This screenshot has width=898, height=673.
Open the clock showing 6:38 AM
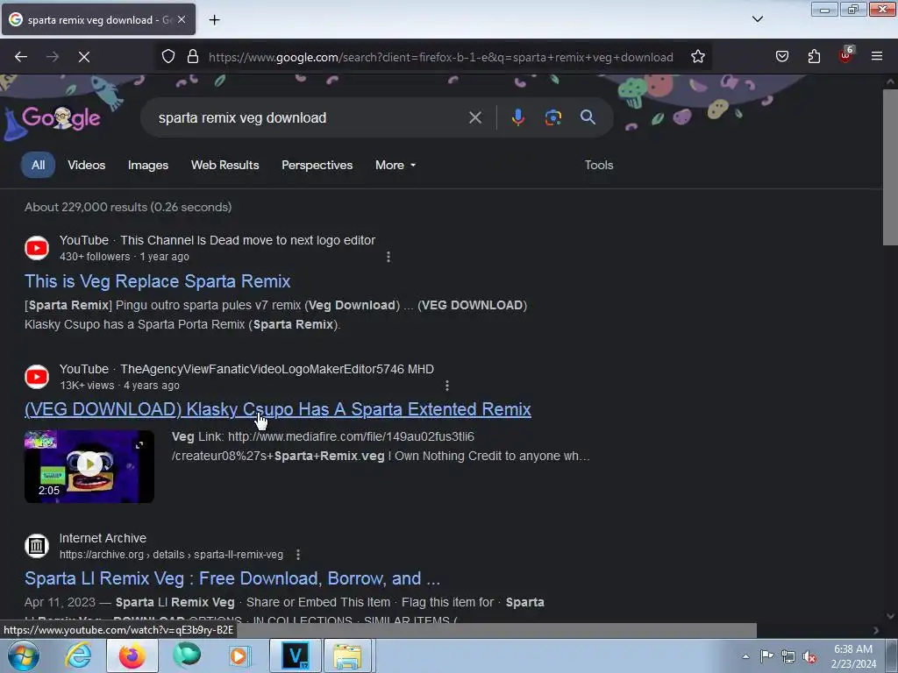853,656
